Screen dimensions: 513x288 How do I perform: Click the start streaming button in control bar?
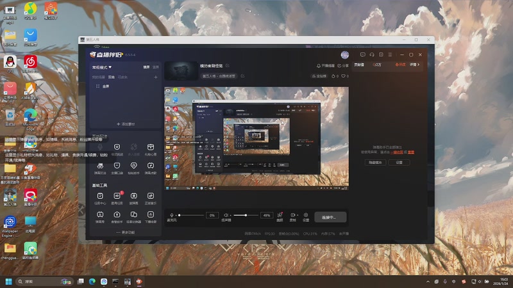(330, 217)
